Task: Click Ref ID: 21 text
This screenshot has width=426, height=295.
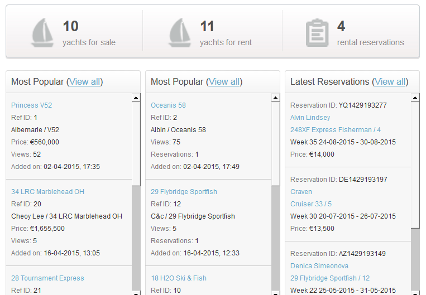Action: click(x=26, y=291)
